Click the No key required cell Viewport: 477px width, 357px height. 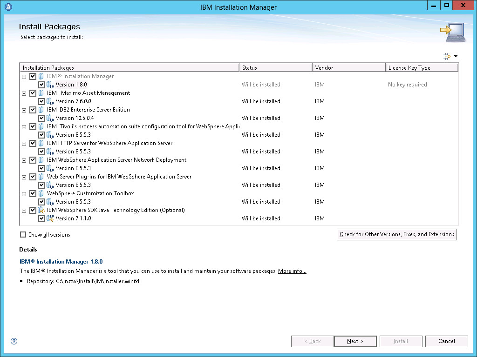coord(407,85)
